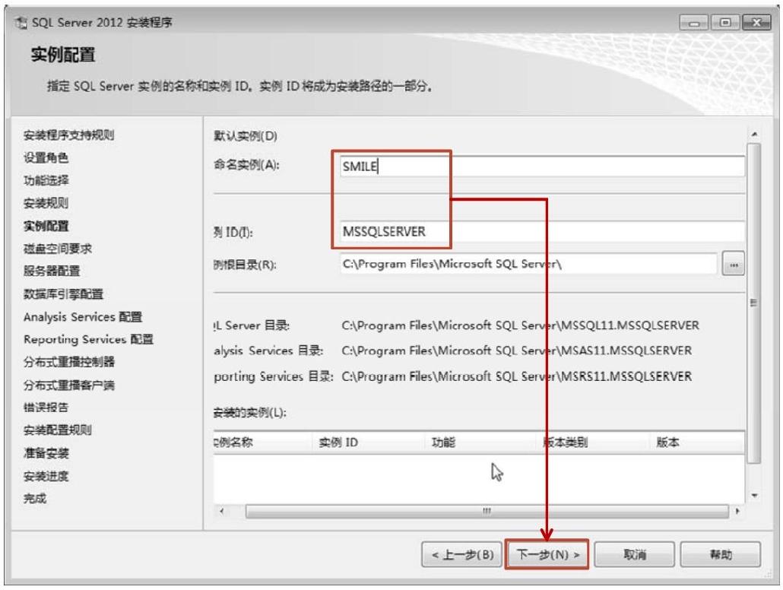Select the 完成 step
This screenshot has height=590, width=783.
click(34, 499)
